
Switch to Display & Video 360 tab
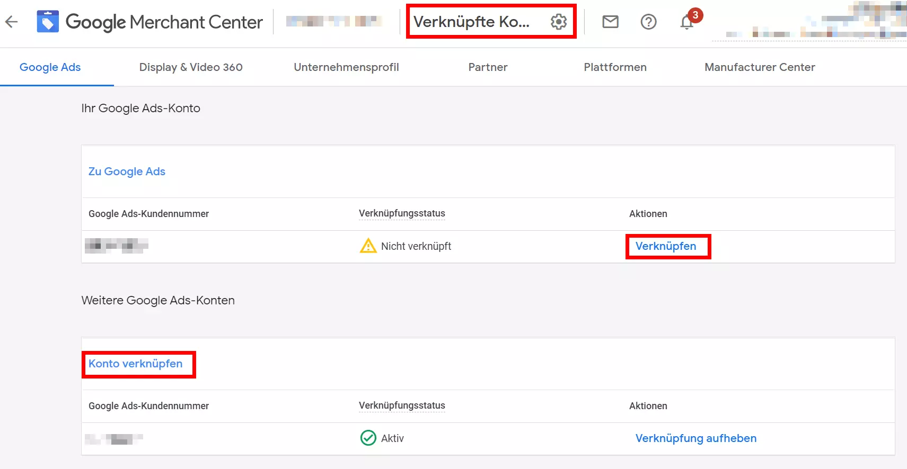point(191,67)
